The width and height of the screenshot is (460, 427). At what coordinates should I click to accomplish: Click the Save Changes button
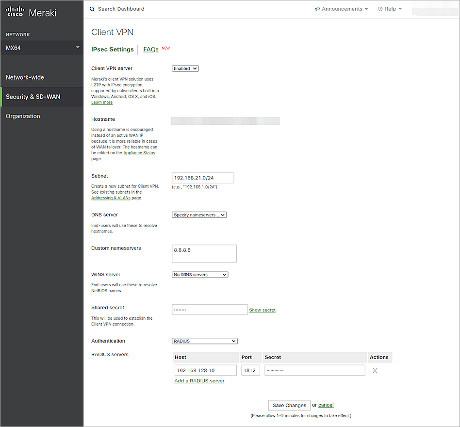click(289, 405)
